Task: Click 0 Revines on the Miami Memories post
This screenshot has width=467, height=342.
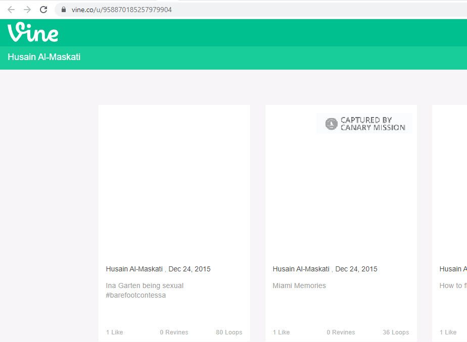Action: coord(341,332)
